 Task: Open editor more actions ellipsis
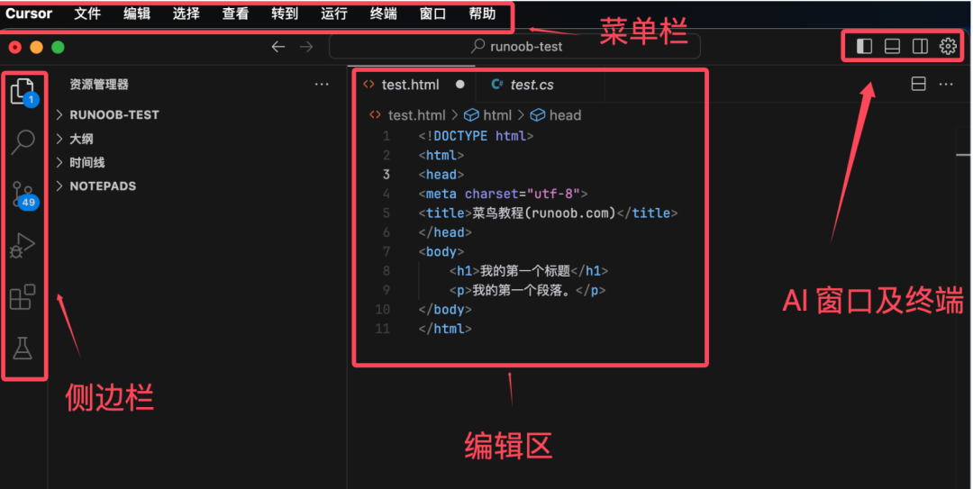[x=946, y=84]
